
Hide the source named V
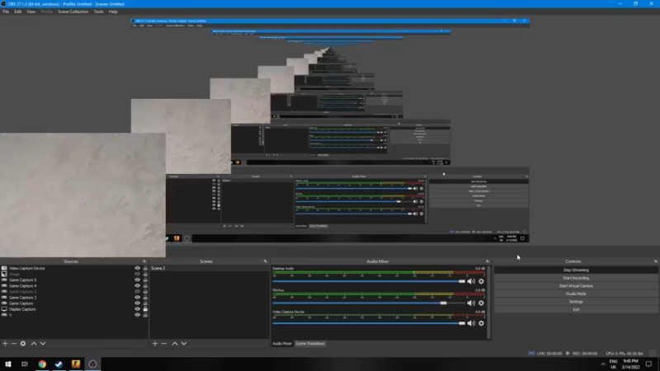(137, 315)
